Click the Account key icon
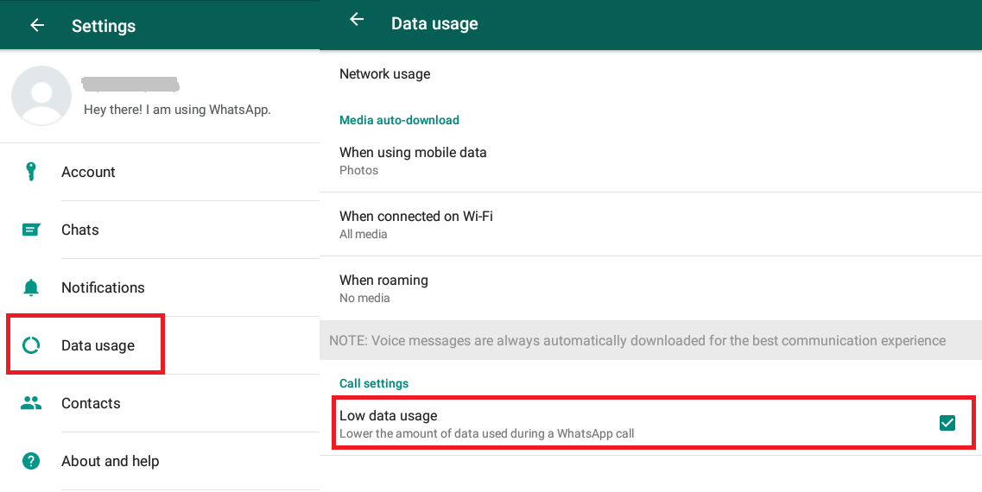 [31, 172]
